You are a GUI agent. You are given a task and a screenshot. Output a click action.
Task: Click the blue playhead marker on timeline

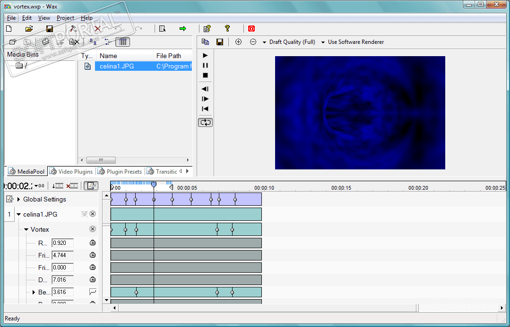(154, 184)
